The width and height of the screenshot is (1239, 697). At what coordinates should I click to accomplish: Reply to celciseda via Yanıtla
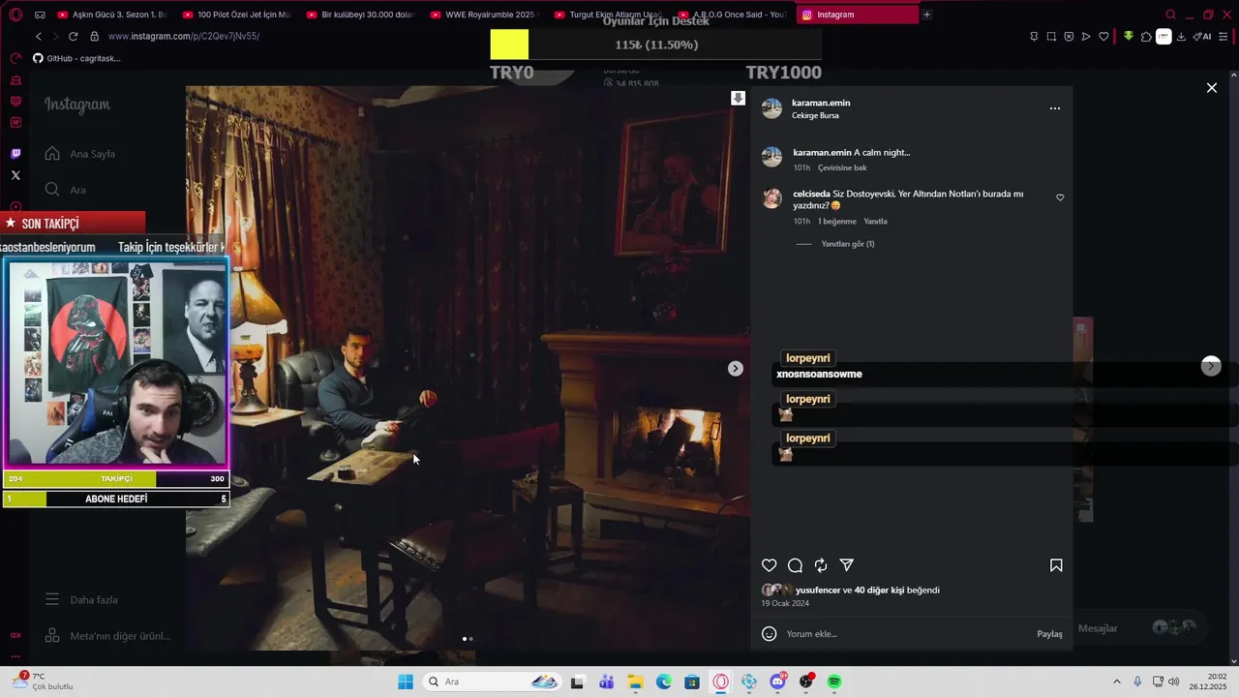click(875, 222)
